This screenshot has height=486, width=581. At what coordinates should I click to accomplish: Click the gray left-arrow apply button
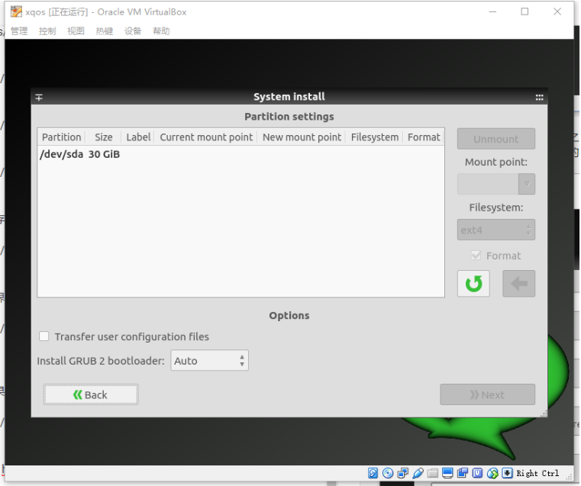coord(518,284)
